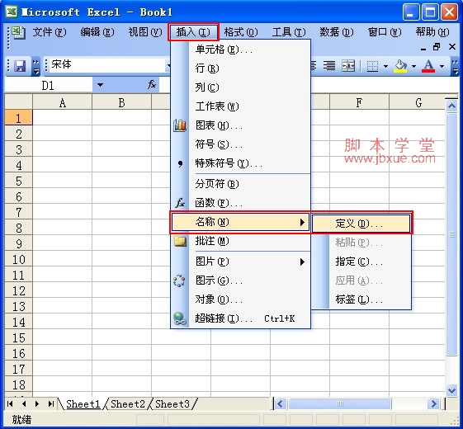Open the 格式(O) menu
The height and width of the screenshot is (429, 463).
tap(241, 32)
